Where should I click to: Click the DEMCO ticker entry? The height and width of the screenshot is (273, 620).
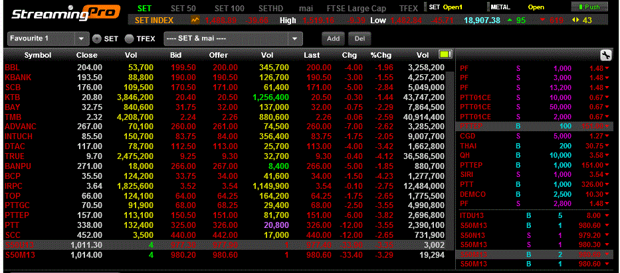536,194
